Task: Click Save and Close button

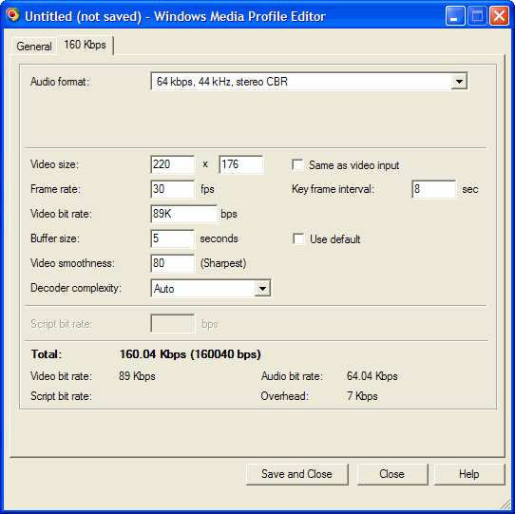Action: point(296,474)
